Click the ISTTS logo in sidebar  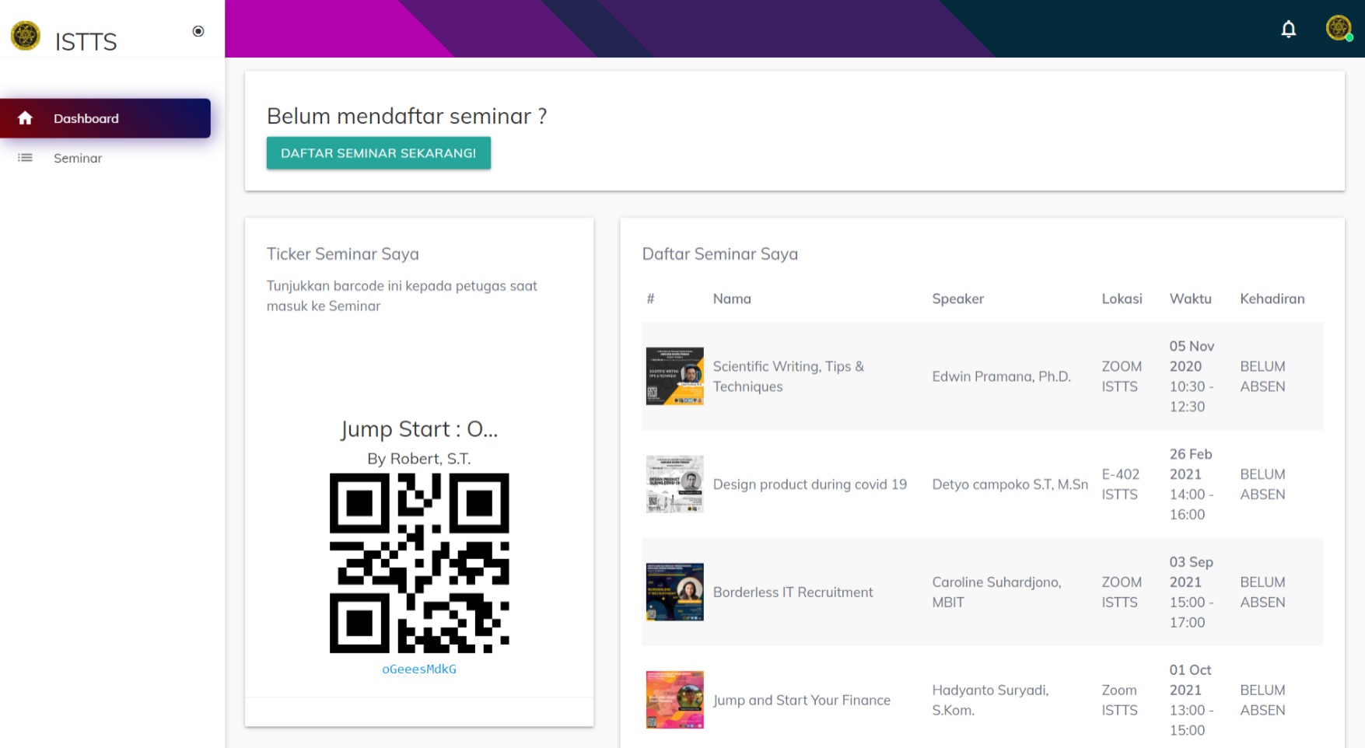26,36
